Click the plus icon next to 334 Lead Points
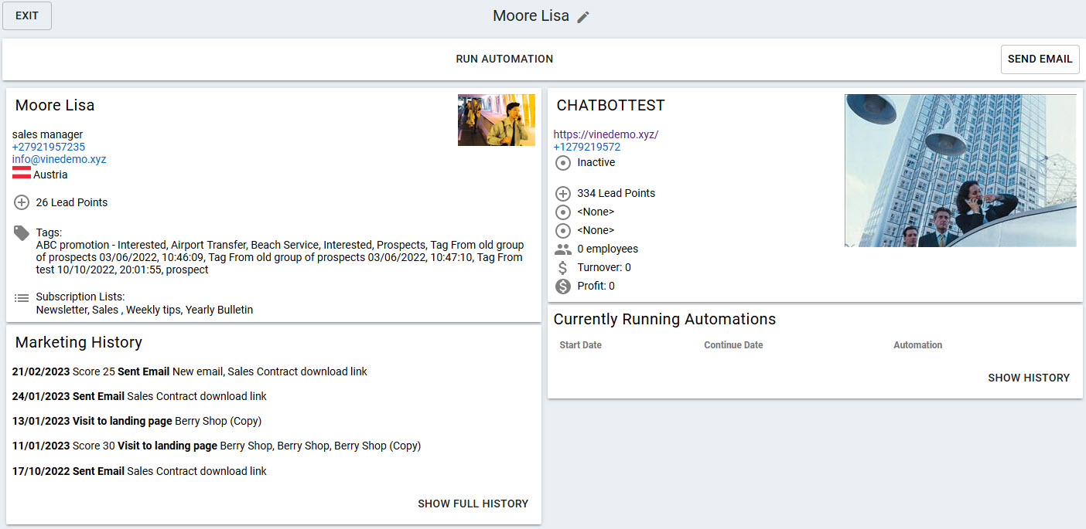Screen dimensions: 1086x529 pyautogui.click(x=563, y=194)
